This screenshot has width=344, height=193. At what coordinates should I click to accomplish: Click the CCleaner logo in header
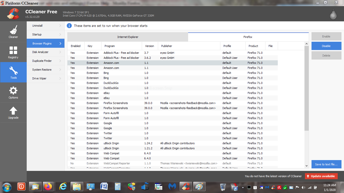pyautogui.click(x=13, y=14)
